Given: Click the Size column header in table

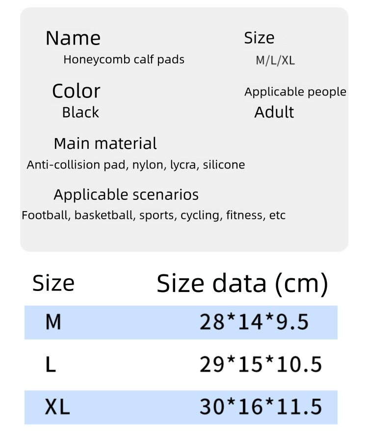Looking at the screenshot, I should coord(53,284).
